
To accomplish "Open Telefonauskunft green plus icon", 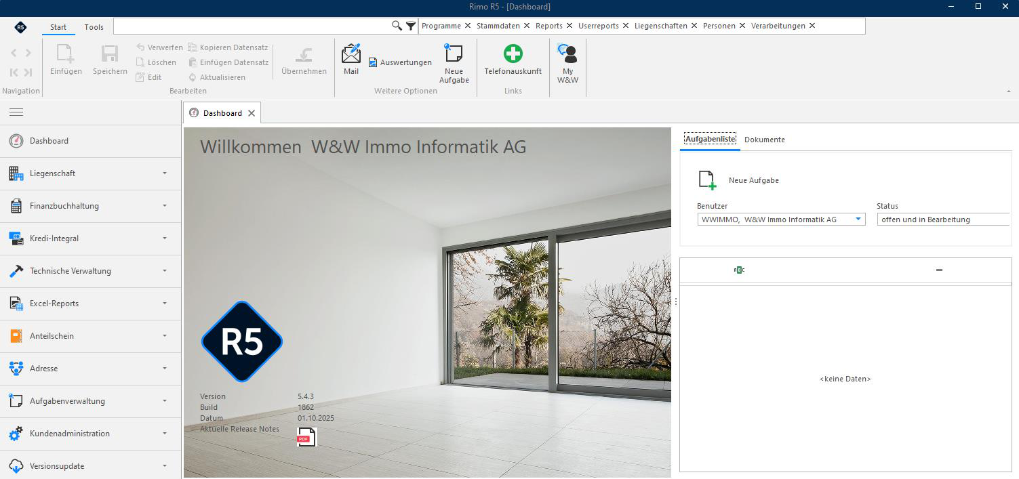I will [x=513, y=54].
